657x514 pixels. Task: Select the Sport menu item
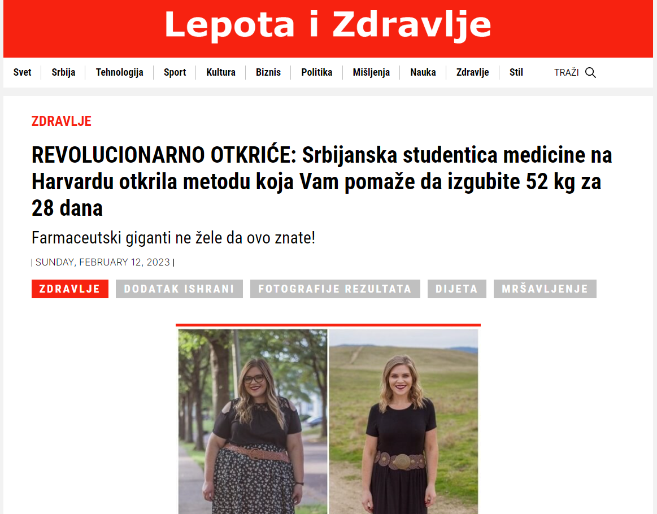(x=175, y=72)
